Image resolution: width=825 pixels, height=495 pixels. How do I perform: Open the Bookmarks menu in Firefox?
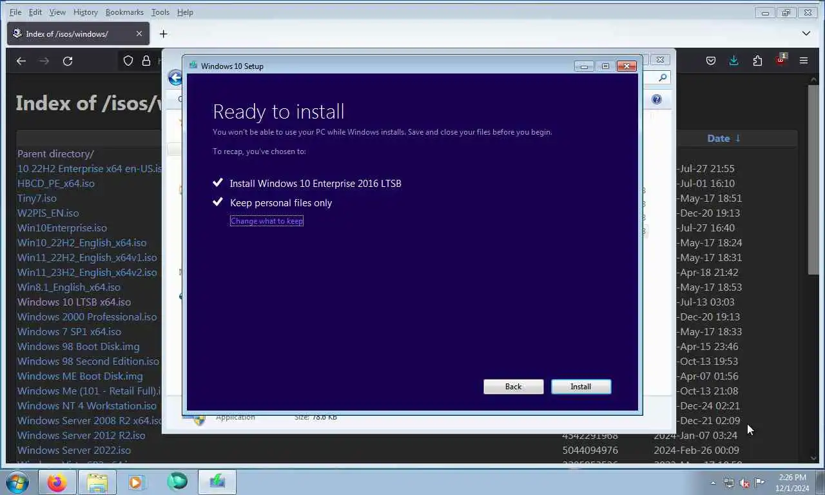point(124,12)
